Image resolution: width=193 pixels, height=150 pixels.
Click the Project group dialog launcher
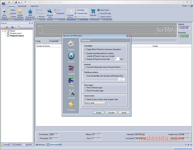pyautogui.click(x=23, y=19)
